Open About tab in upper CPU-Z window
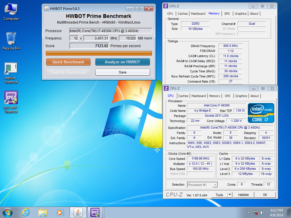This screenshot has height=218, width=291. pos(254,14)
